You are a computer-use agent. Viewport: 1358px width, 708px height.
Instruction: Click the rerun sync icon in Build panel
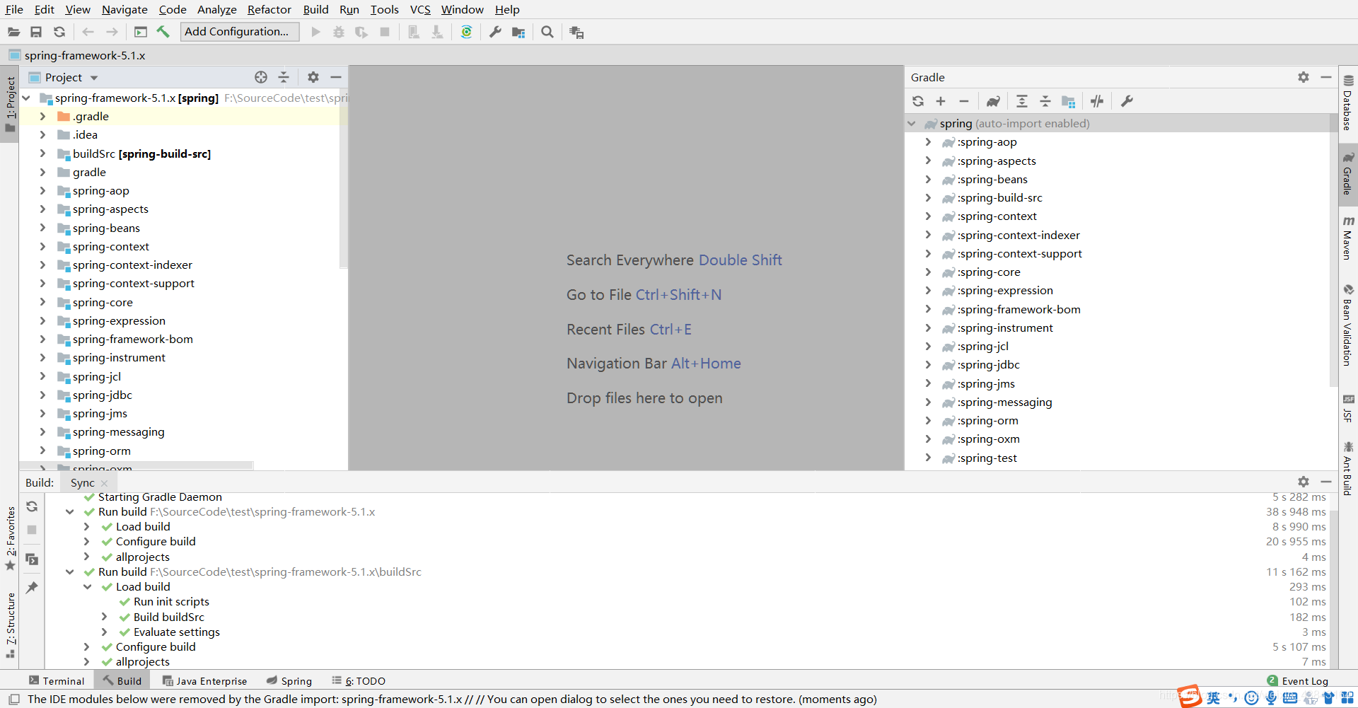point(32,506)
